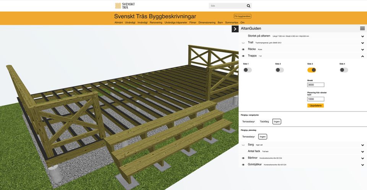This screenshot has height=190, width=367.
Task: Hide the Räcke layer eye icon
Action: tap(243, 49)
